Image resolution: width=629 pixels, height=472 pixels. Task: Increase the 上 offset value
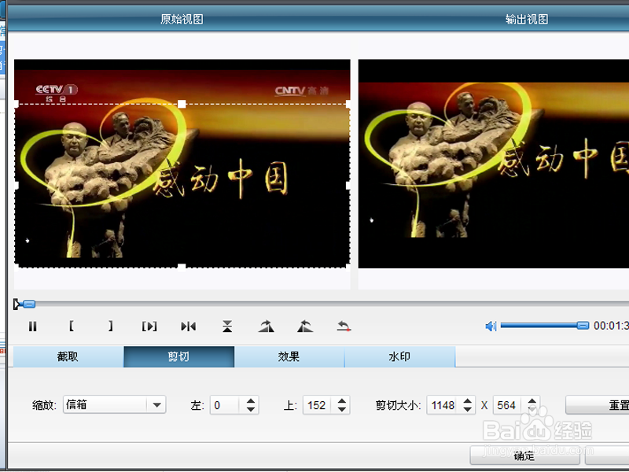[342, 401]
